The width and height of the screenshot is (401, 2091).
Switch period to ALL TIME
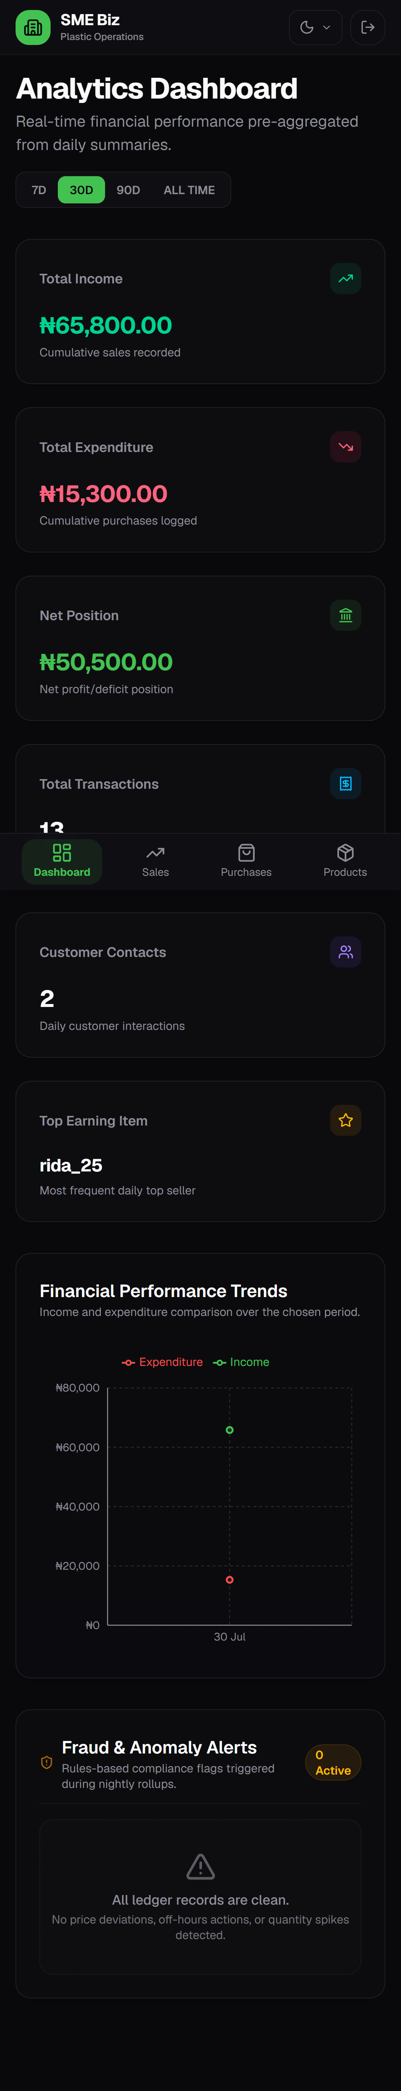tap(189, 190)
